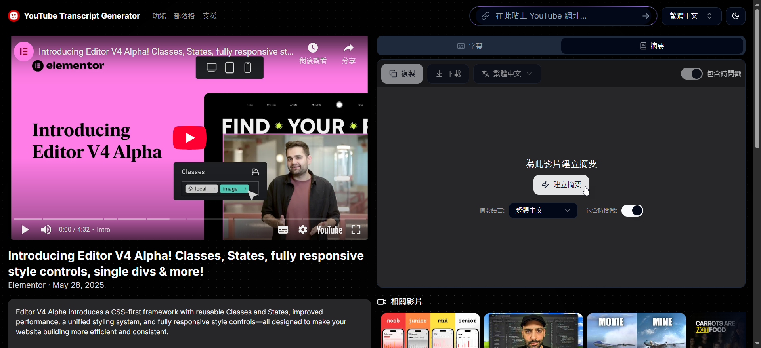The height and width of the screenshot is (348, 761).
Task: Click the 相關影片 heading
Action: point(406,302)
